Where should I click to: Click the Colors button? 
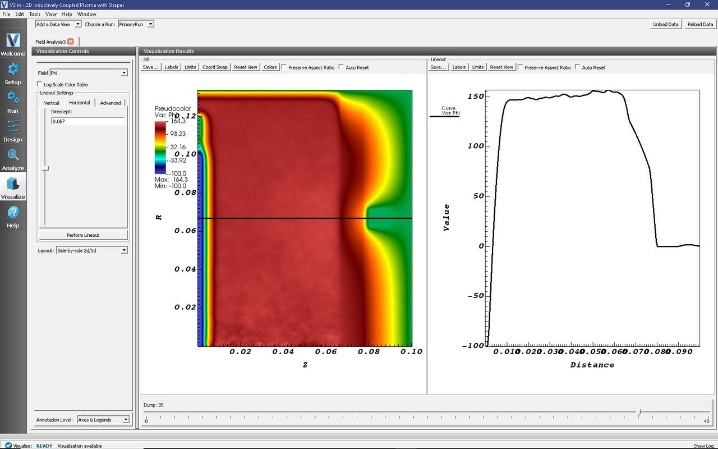(270, 67)
